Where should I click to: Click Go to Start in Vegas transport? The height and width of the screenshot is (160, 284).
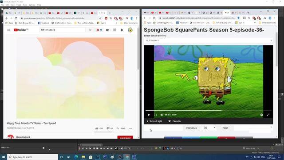click(101, 148)
